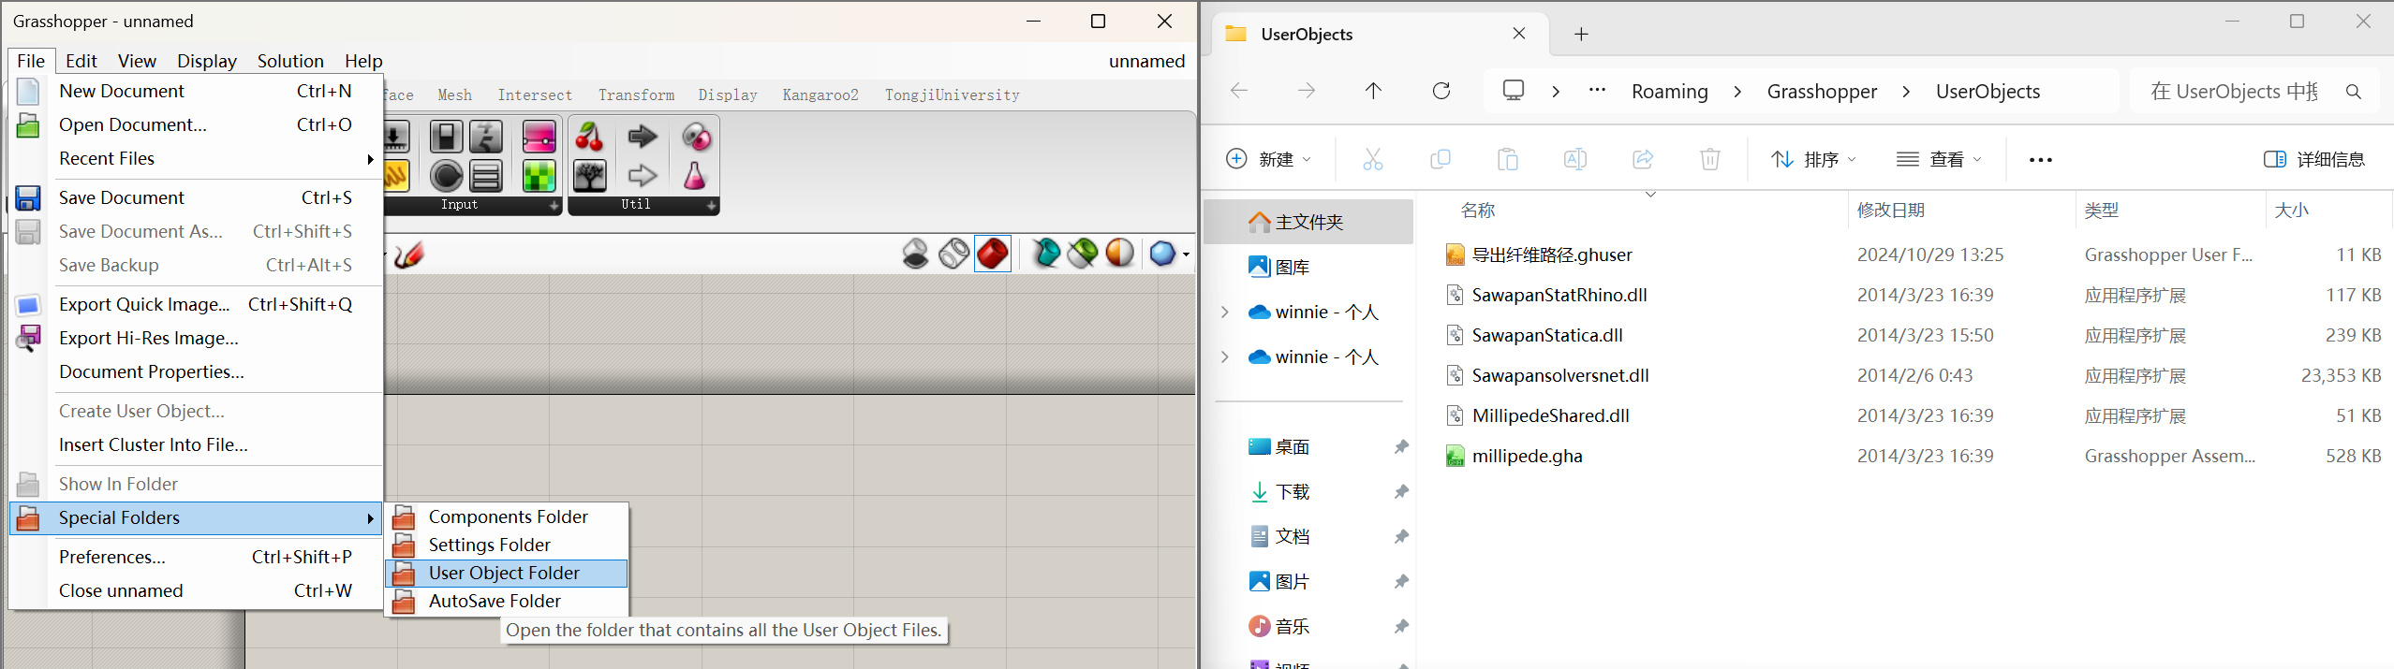
Task: Open the preview mesh quality dropdown arrow
Action: pos(1186,255)
